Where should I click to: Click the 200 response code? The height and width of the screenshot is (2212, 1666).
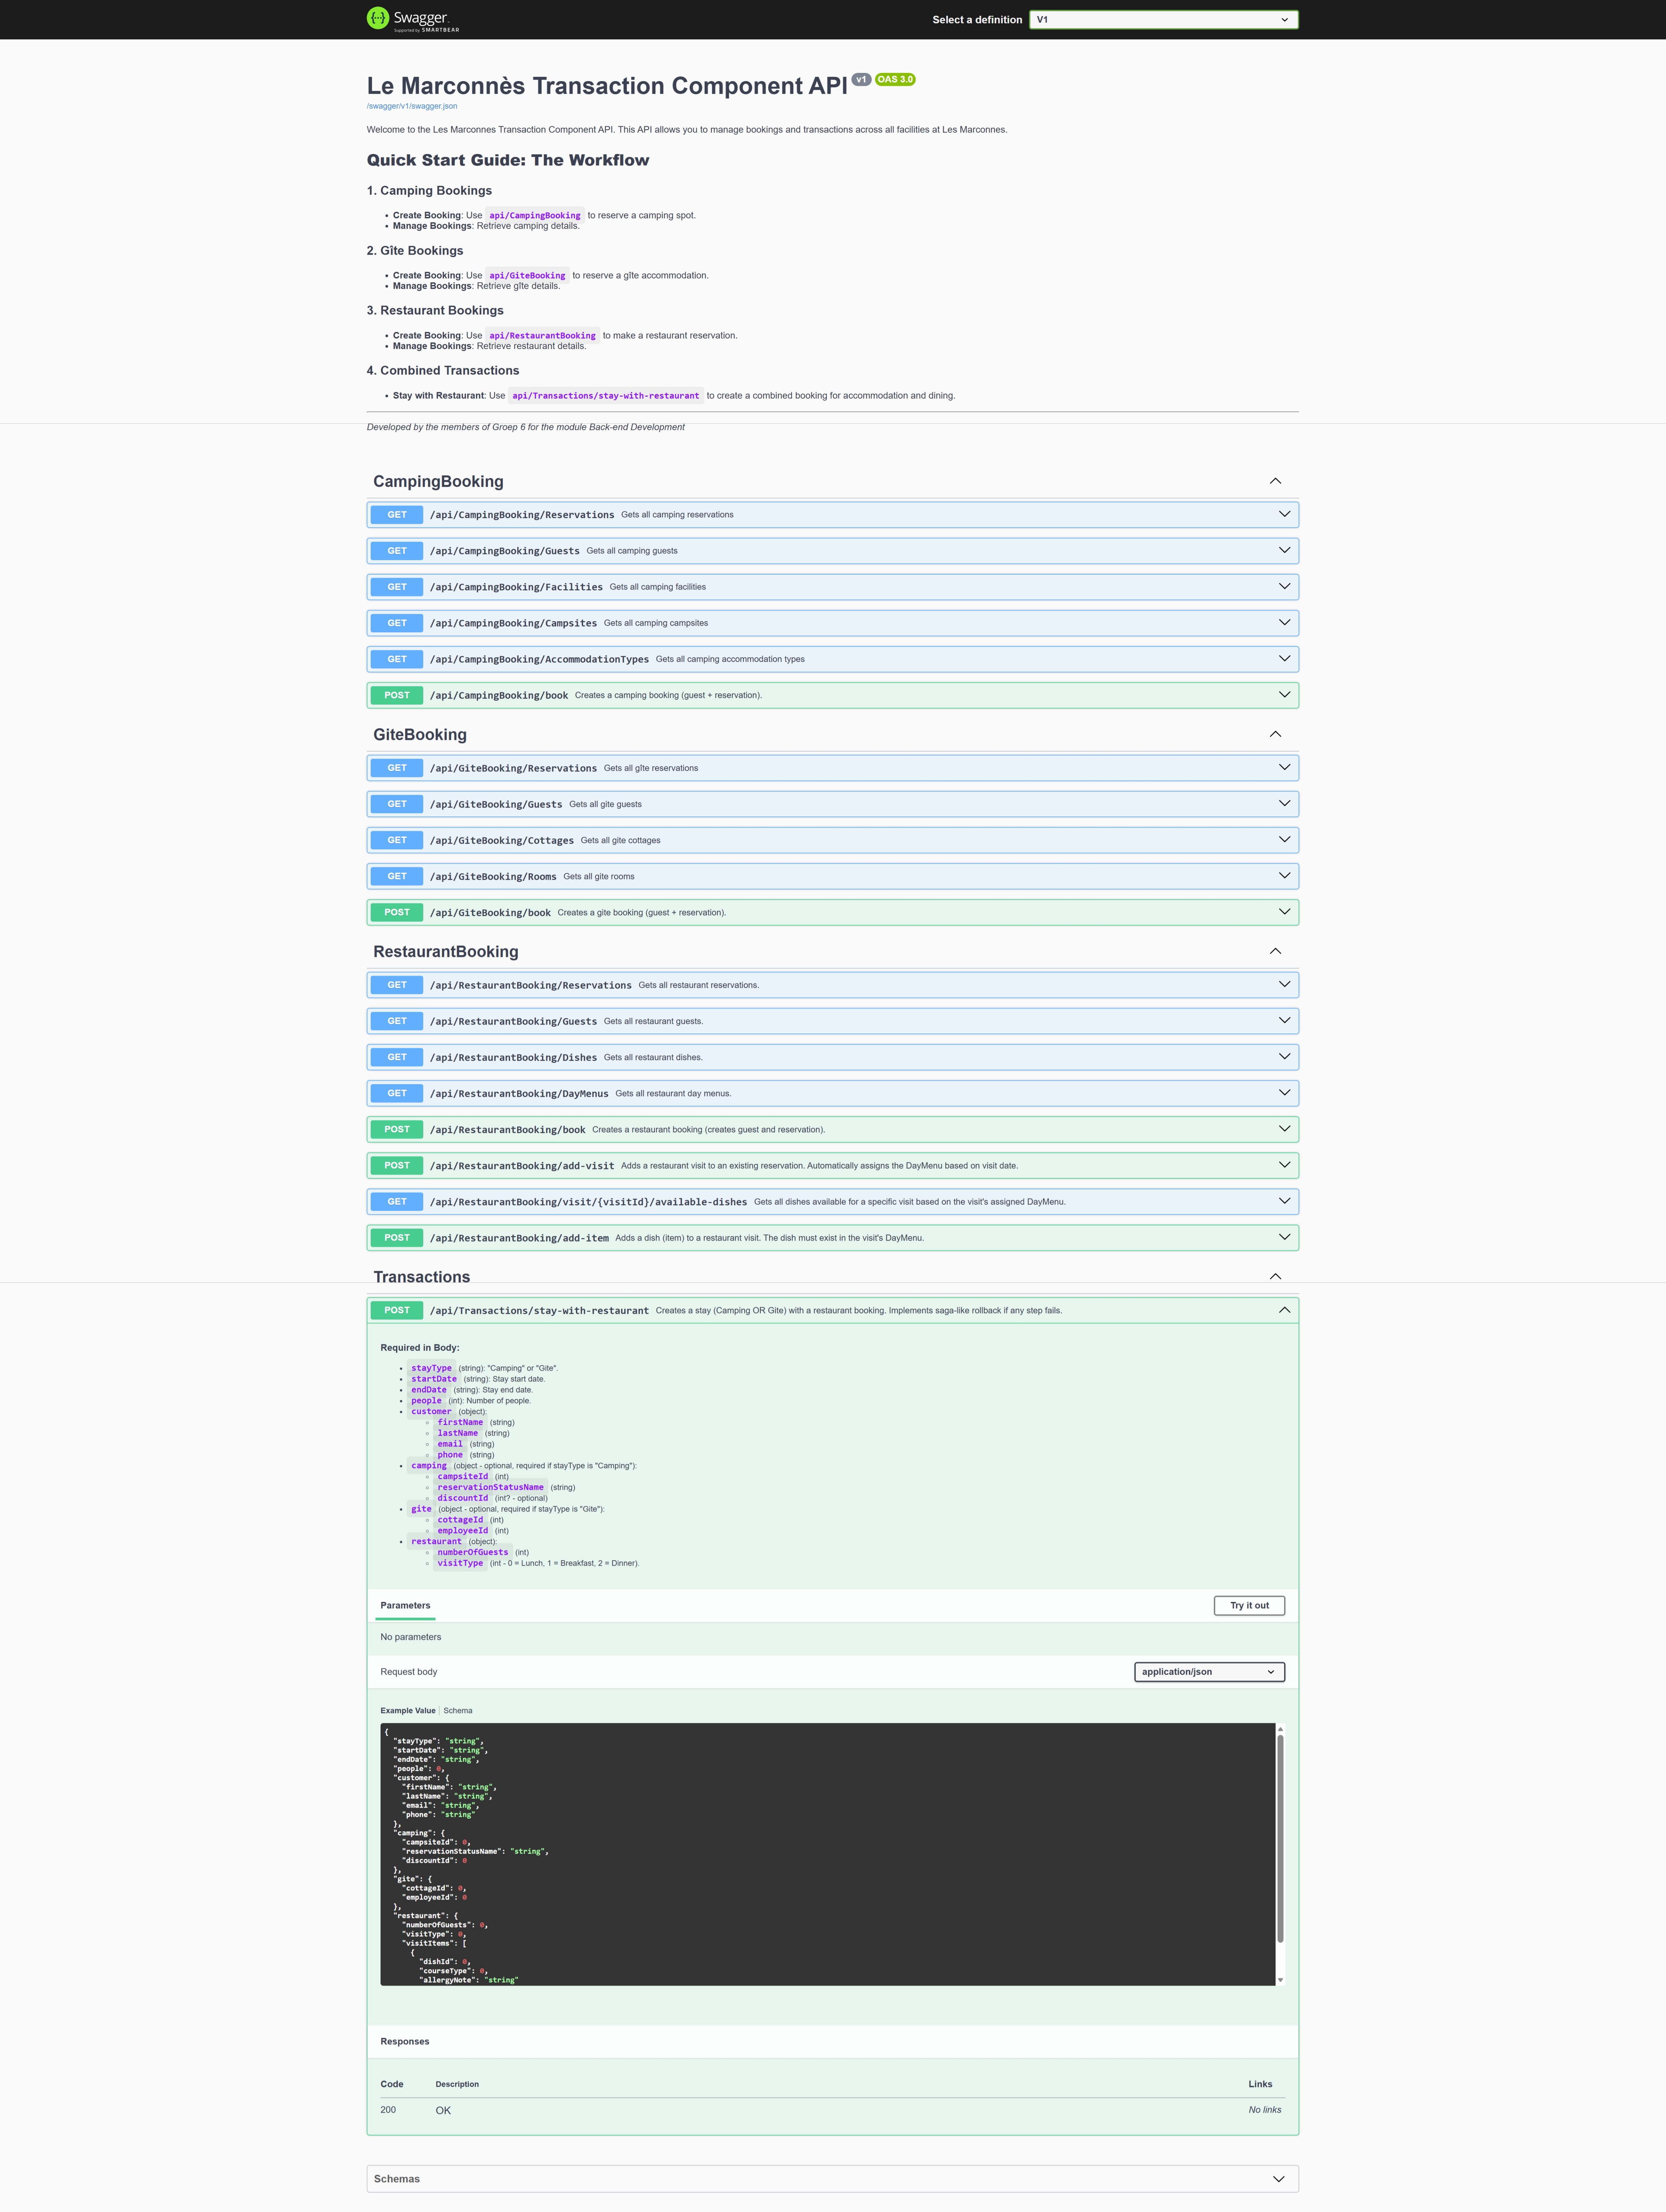(388, 2110)
